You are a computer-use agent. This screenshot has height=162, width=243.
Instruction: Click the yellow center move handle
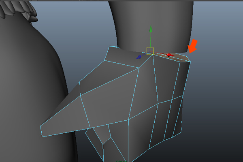[x=150, y=51]
